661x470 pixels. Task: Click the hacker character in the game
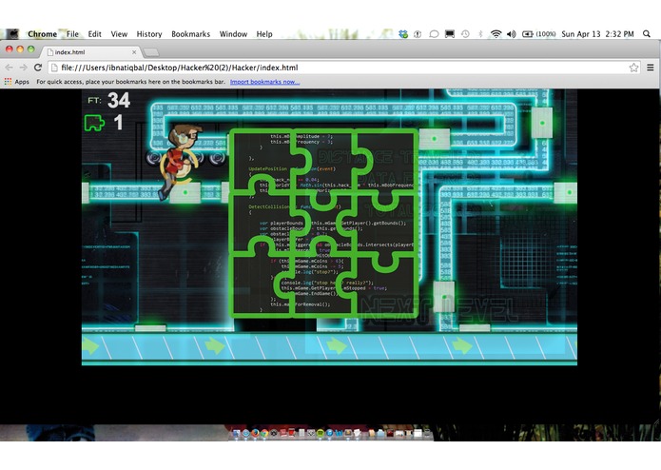(x=179, y=162)
